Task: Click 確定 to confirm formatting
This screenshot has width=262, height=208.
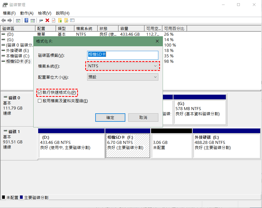Action: pyautogui.click(x=110, y=117)
